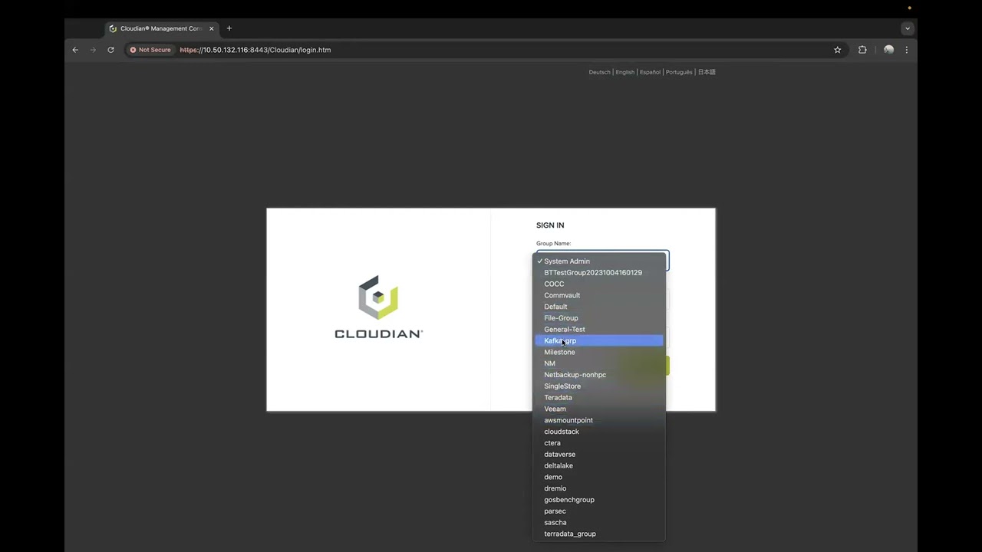
Task: Reload the page with the refresh icon
Action: click(x=110, y=50)
